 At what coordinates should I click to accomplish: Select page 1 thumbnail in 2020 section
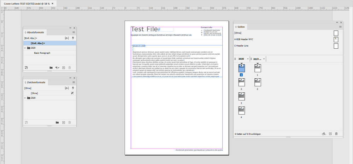(x=241, y=68)
